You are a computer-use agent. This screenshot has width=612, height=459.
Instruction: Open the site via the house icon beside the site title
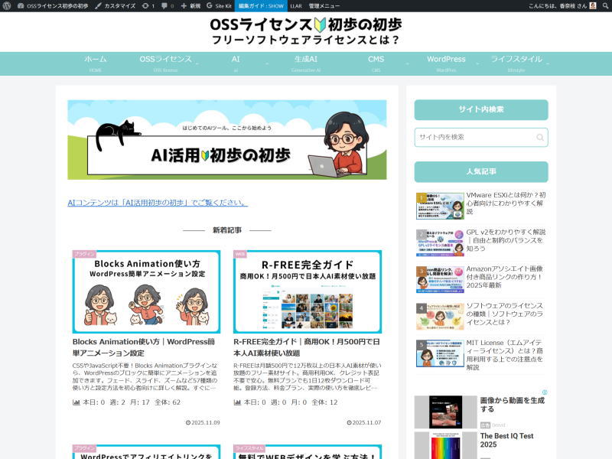20,5
